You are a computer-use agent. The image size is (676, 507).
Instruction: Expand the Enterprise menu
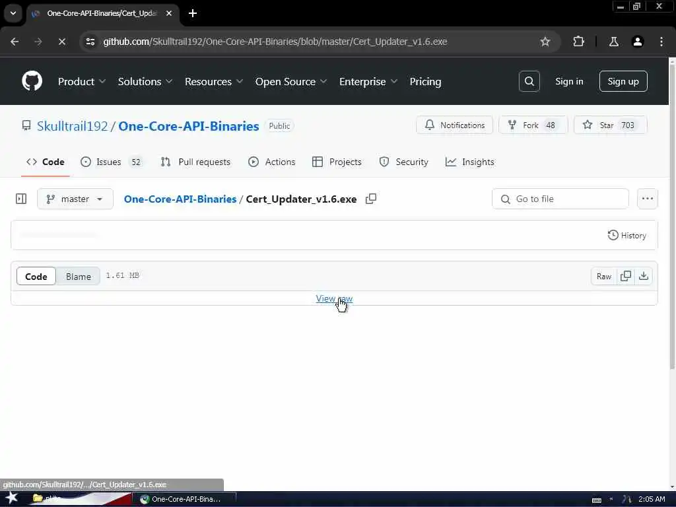pos(368,81)
